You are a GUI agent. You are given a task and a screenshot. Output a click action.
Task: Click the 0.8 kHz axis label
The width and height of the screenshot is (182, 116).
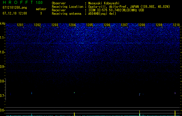coord(2,81)
